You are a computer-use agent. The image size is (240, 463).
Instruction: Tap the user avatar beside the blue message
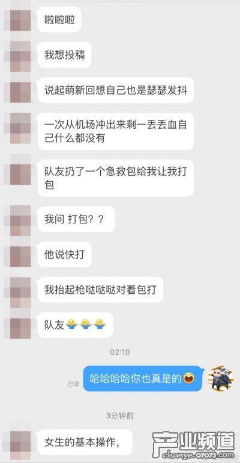pyautogui.click(x=221, y=378)
